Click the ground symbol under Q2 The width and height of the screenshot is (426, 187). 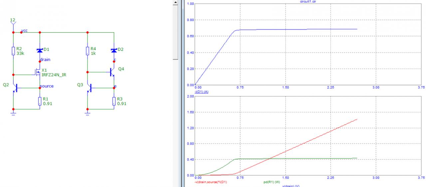point(13,113)
